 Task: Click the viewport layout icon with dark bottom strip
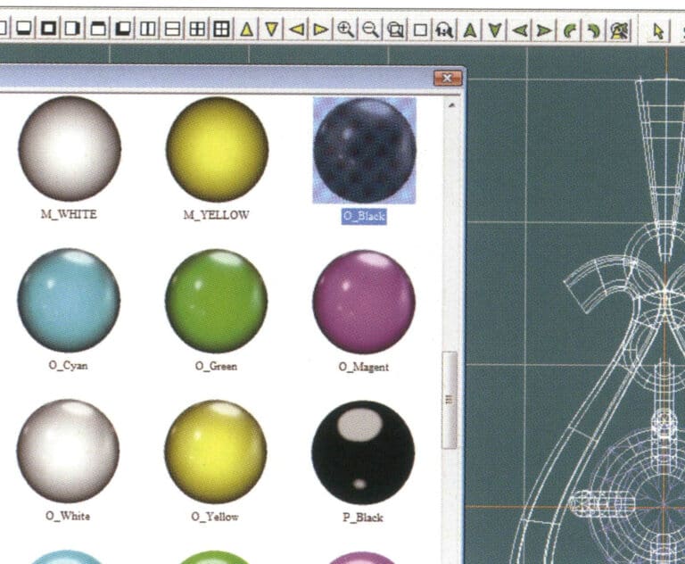tap(24, 29)
